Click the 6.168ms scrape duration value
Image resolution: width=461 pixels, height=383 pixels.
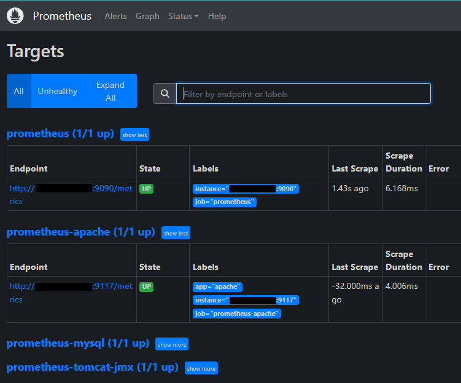tap(401, 188)
